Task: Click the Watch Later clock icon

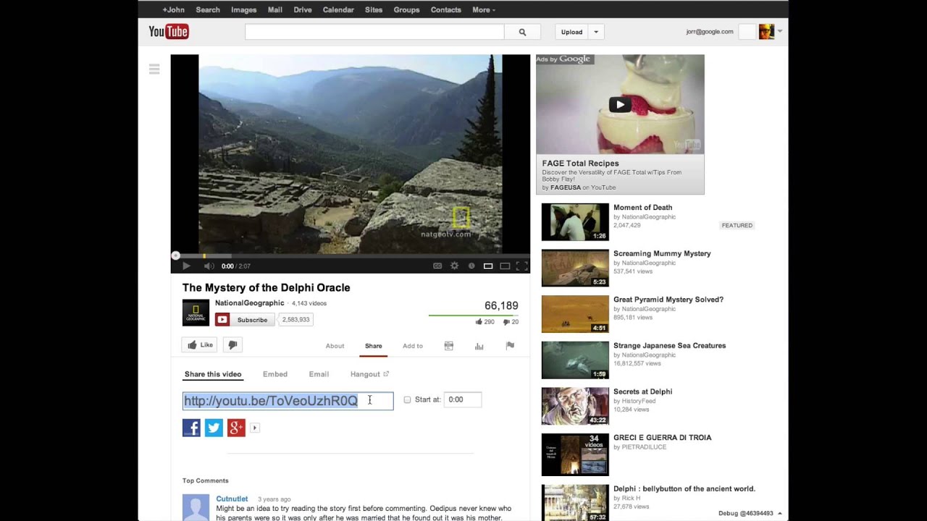Action: pos(471,266)
